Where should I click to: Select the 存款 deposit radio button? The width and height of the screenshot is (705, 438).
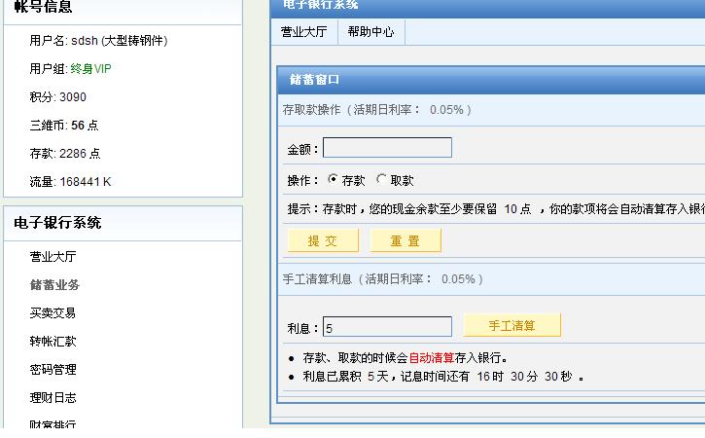[x=334, y=179]
